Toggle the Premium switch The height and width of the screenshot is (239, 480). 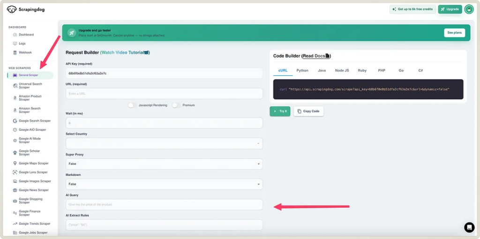click(x=176, y=105)
